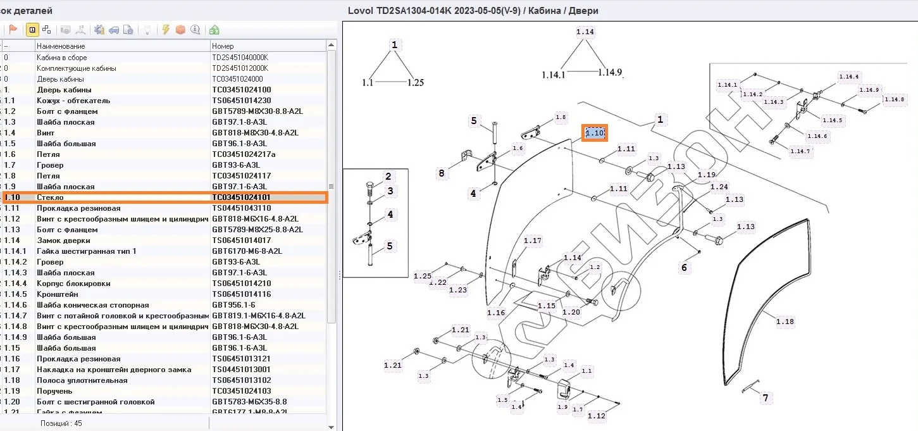Image resolution: width=918 pixels, height=431 pixels.
Task: Click the orange flag icon in toolbar
Action: pos(13,30)
